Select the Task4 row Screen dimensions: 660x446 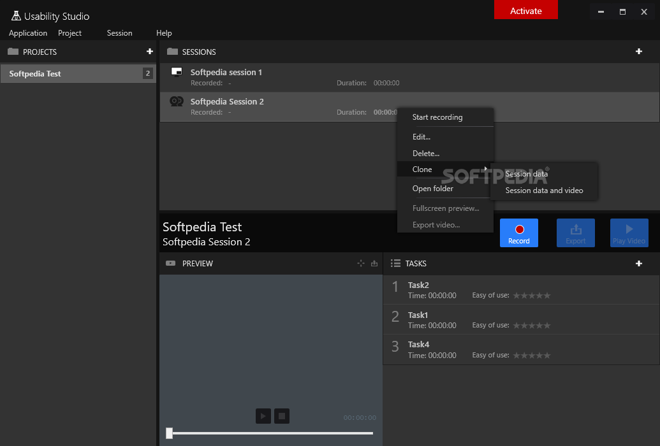click(521, 350)
